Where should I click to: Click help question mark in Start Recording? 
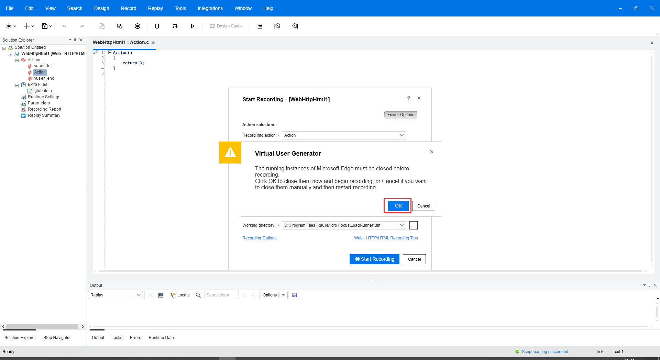click(409, 98)
